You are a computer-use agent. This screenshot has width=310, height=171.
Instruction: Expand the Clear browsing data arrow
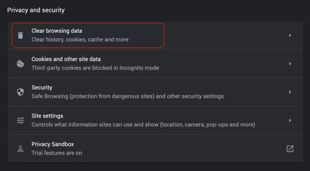[289, 35]
